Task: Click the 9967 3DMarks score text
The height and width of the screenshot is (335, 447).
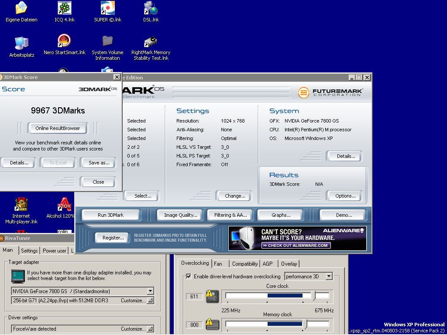Action: [58, 110]
